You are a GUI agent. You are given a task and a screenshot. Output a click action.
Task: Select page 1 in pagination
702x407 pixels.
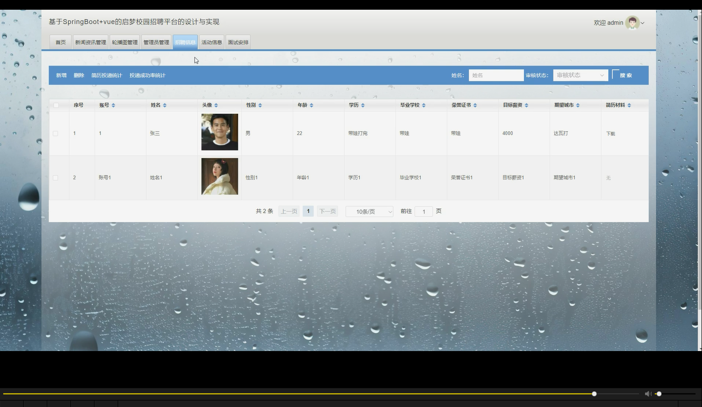tap(308, 211)
